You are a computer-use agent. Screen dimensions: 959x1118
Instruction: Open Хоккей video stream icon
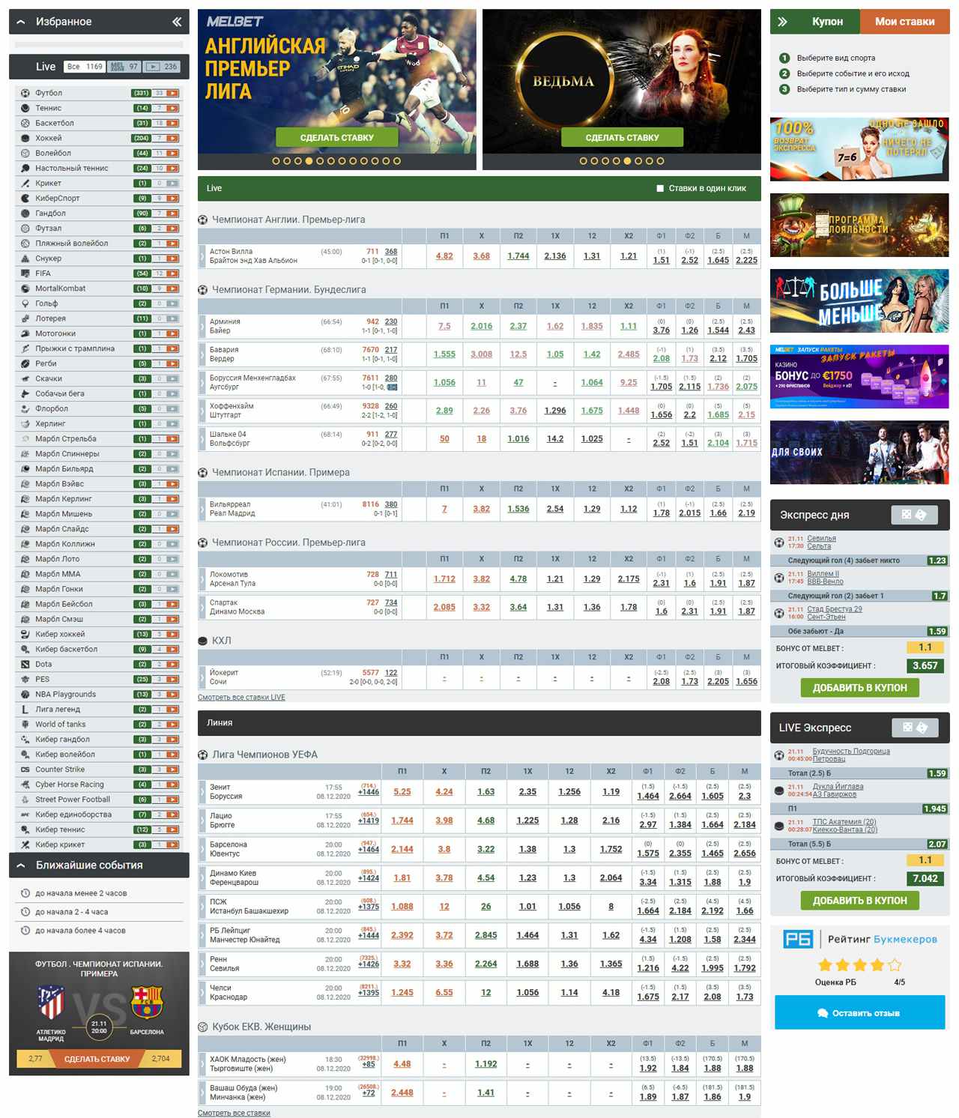point(173,138)
